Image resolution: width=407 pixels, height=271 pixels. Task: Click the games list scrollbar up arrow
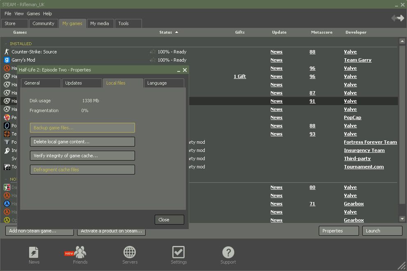pyautogui.click(x=402, y=41)
